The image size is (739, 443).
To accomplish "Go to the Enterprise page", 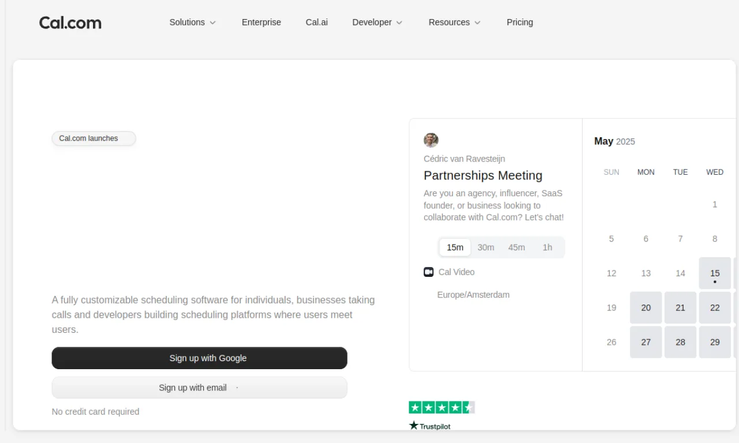I will tap(262, 22).
